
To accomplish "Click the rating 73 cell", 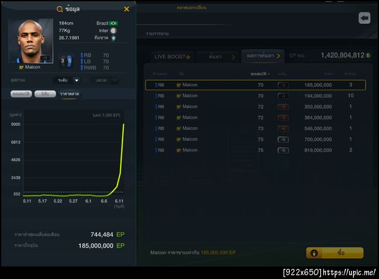I will [x=260, y=129].
